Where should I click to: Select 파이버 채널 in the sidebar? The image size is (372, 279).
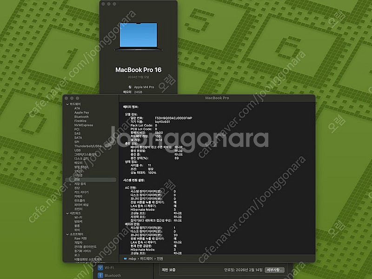[81, 205]
